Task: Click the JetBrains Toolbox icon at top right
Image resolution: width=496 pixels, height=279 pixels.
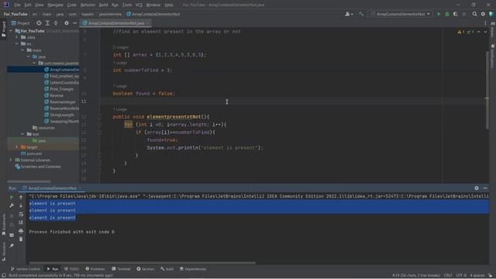Action: pyautogui.click(x=491, y=14)
